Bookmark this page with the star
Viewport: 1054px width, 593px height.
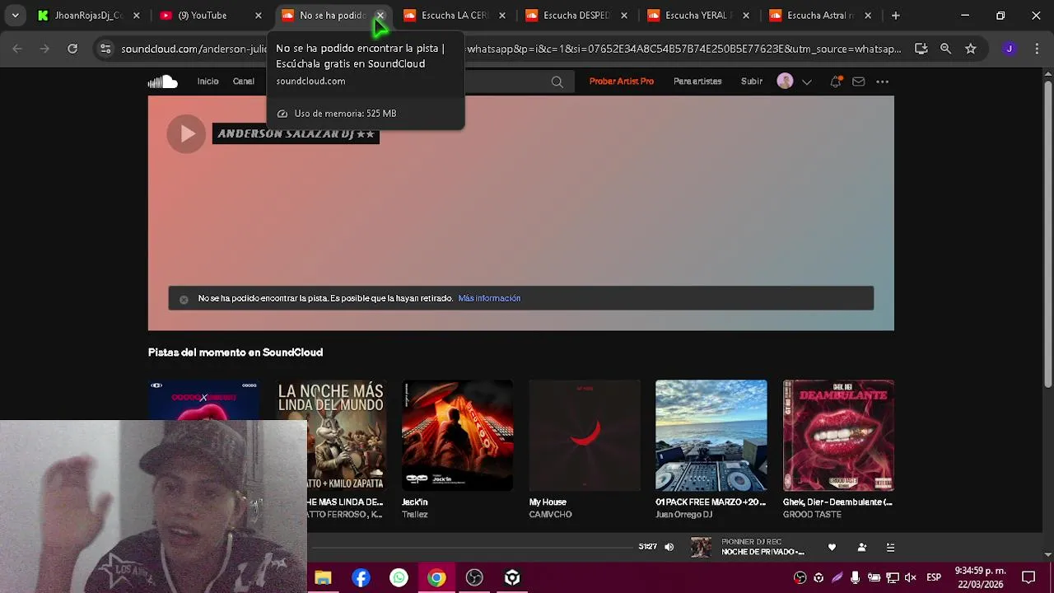coord(971,49)
